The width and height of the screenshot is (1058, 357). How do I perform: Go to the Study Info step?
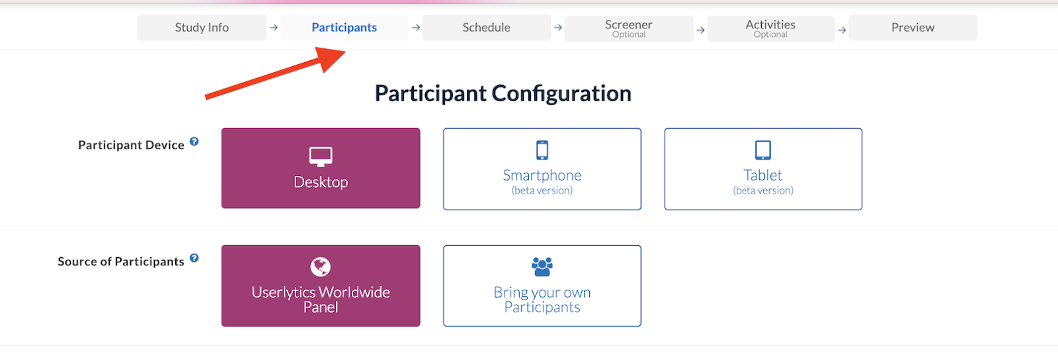click(x=202, y=28)
